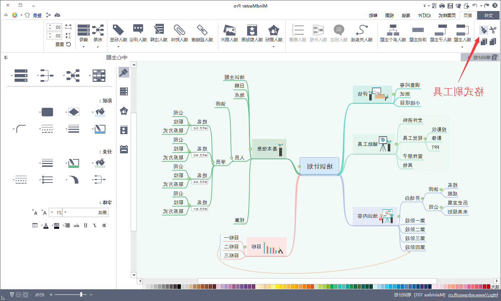Insert a floating topic with 浮动主题
This screenshot has width=501, height=301.
(x=418, y=33)
